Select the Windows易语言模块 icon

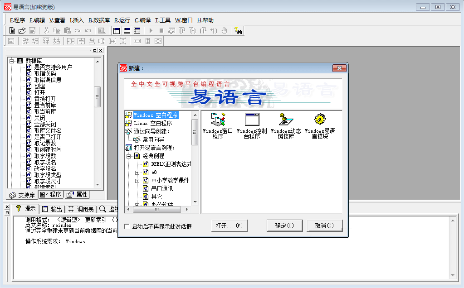[x=320, y=126]
